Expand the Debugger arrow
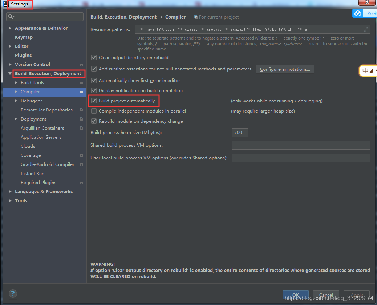 click(16, 101)
